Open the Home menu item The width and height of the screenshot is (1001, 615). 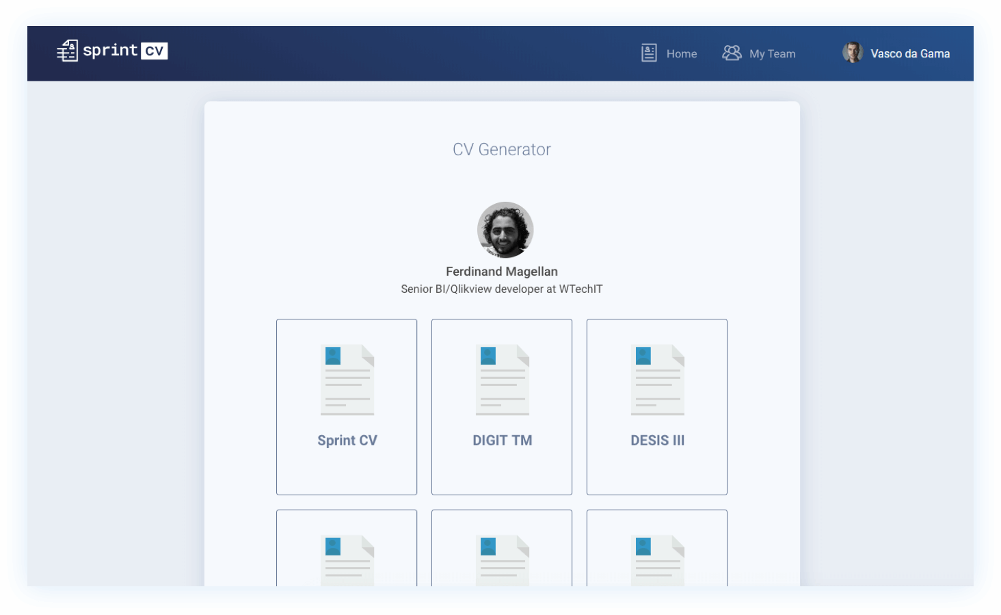[x=681, y=53]
